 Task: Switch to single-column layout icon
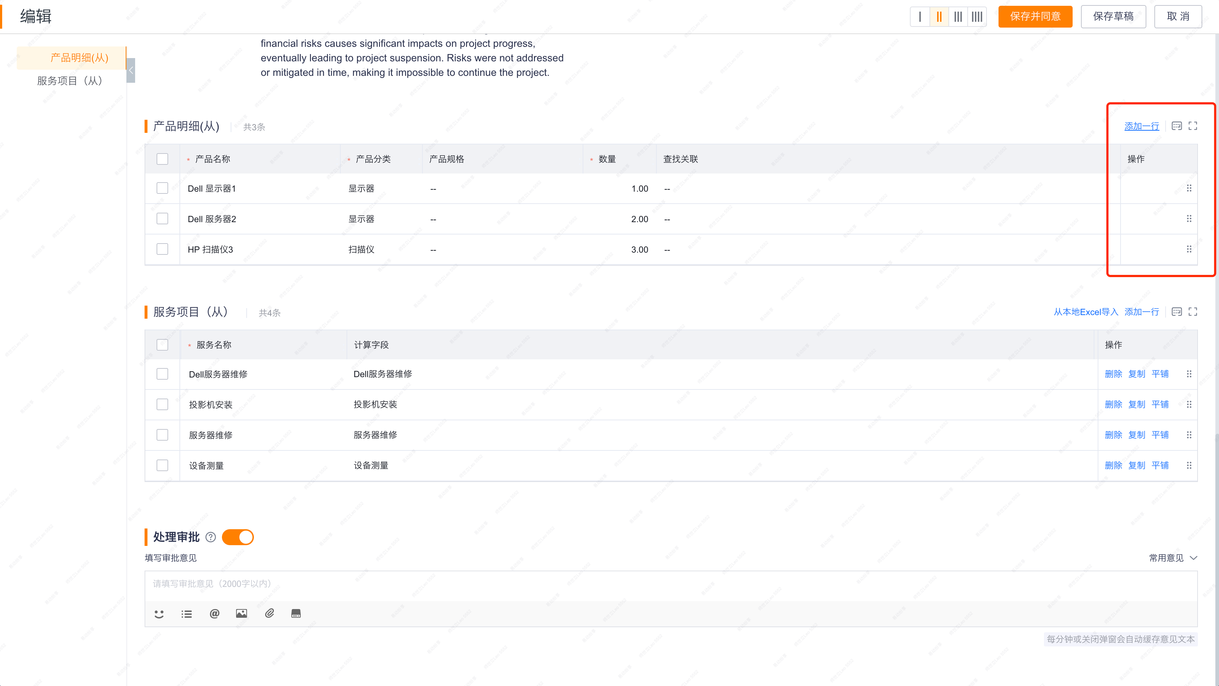(919, 17)
